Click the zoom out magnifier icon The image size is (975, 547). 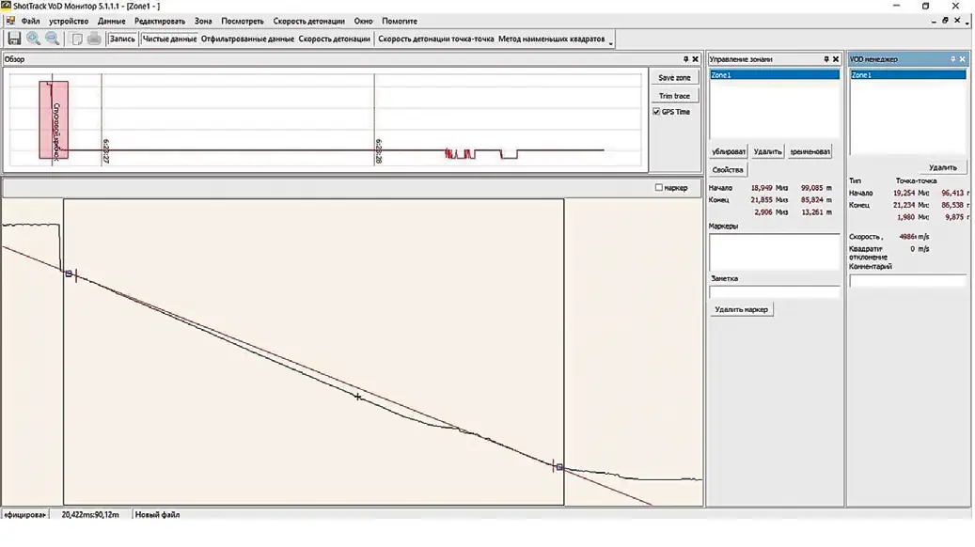click(x=53, y=39)
